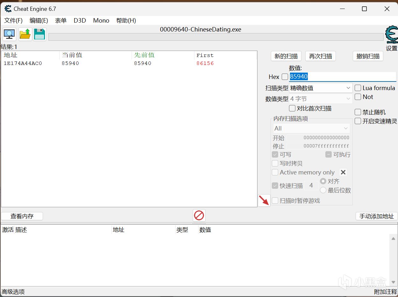Select result address 1E174A44AC0
Image resolution: width=398 pixels, height=297 pixels.
click(23, 63)
